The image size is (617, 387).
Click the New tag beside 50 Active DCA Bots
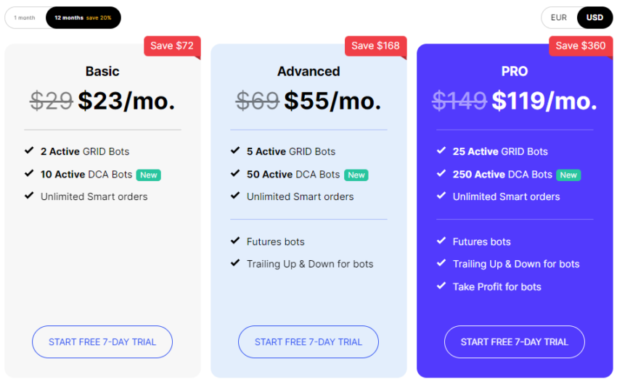point(356,175)
